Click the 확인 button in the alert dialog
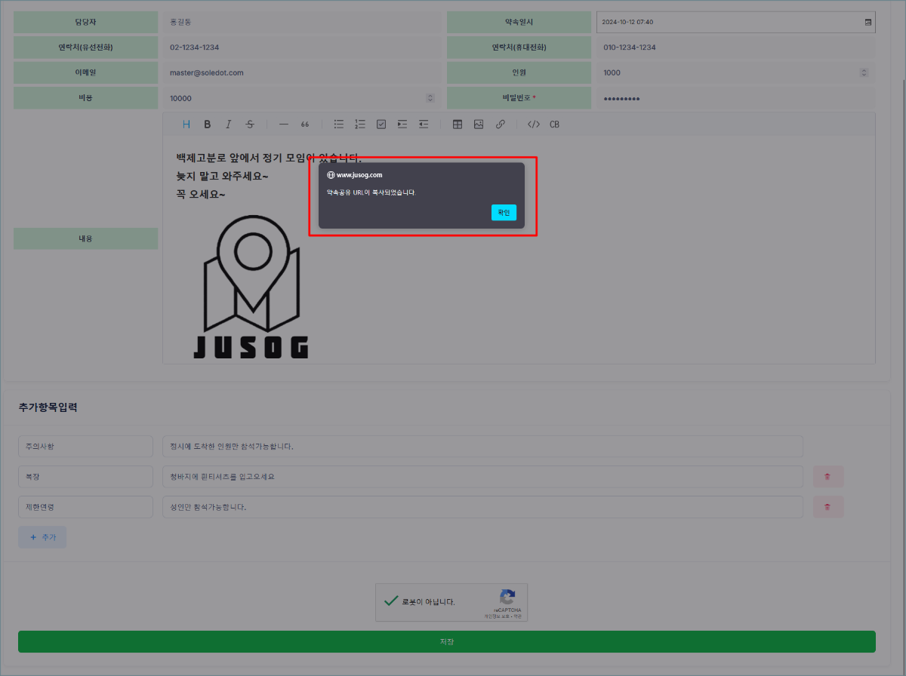This screenshot has height=676, width=906. pos(504,213)
